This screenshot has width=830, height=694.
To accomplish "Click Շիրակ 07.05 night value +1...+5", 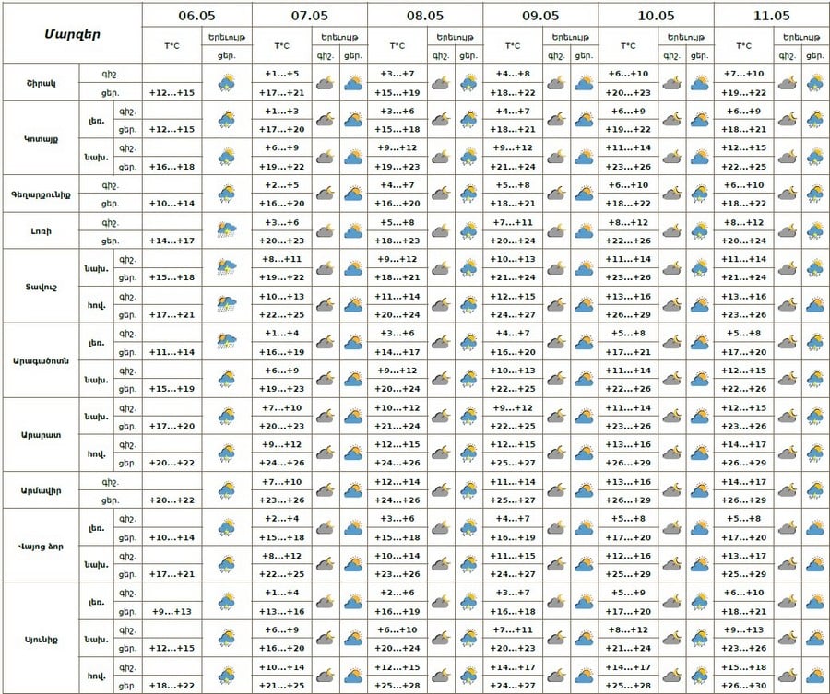I will (x=282, y=74).
